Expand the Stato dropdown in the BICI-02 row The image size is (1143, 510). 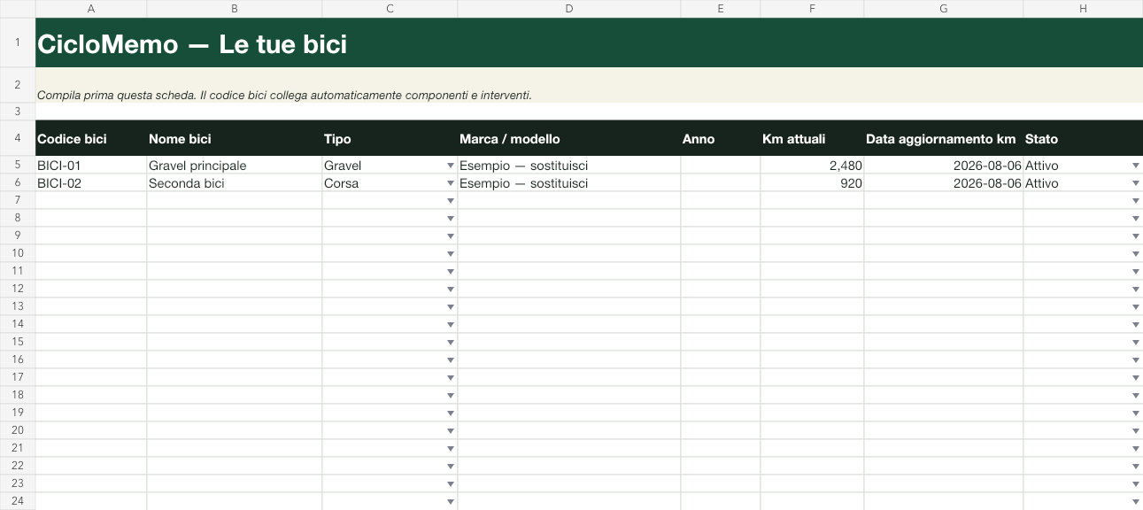coord(1136,183)
